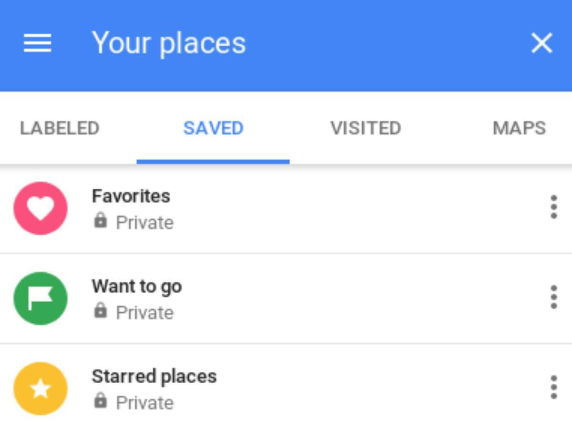Open more options for Starred places

point(553,387)
